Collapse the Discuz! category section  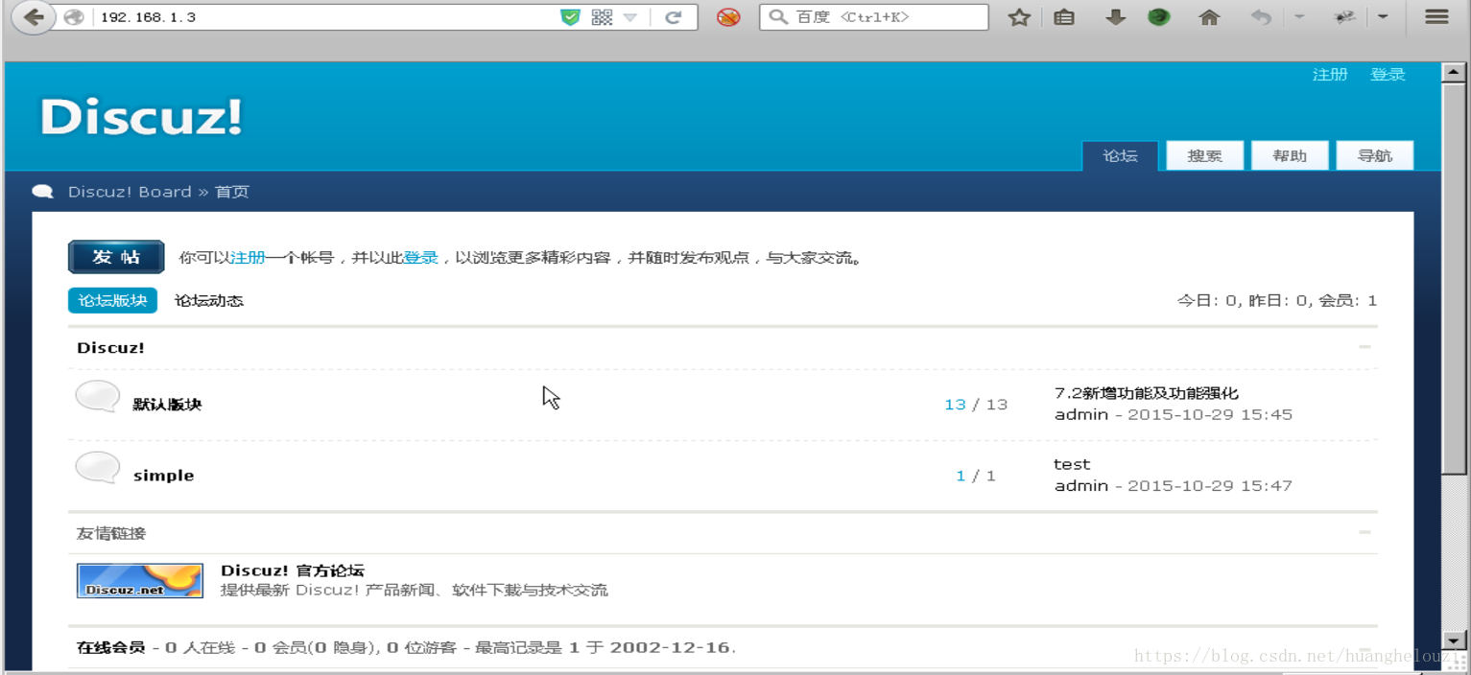click(x=1364, y=347)
